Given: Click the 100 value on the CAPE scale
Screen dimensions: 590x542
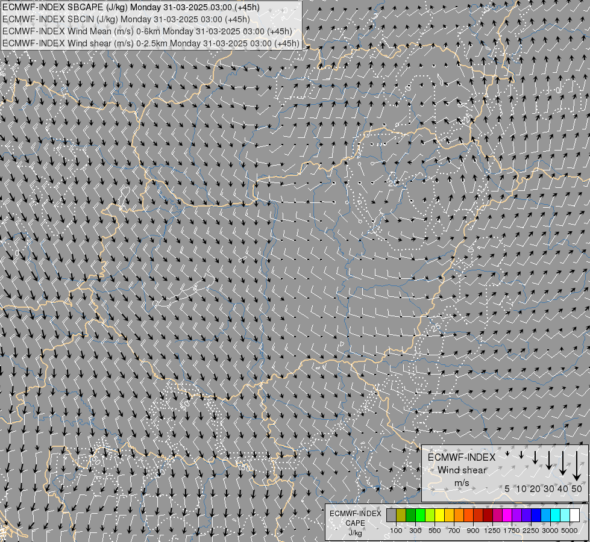Looking at the screenshot, I should (396, 531).
